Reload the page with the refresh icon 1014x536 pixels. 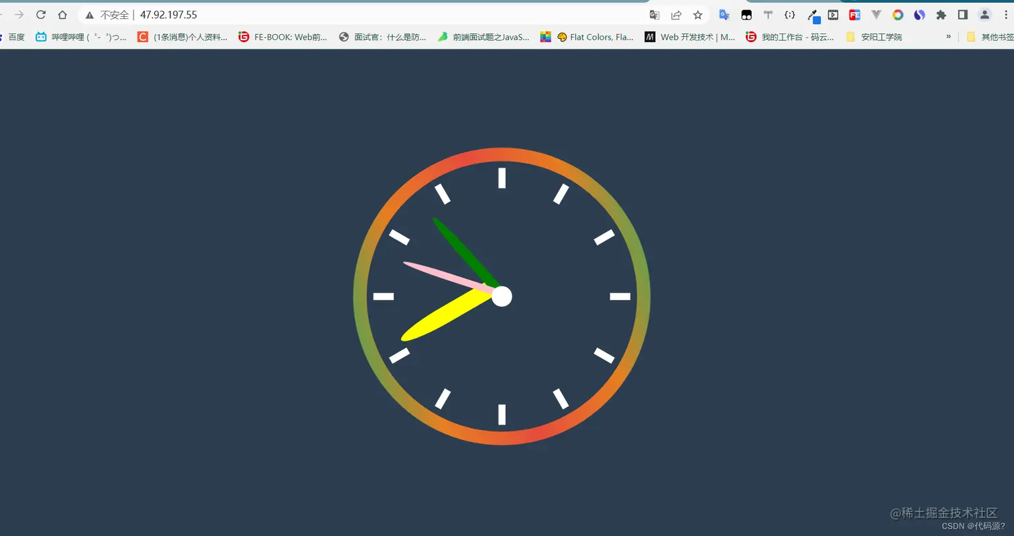pyautogui.click(x=41, y=15)
